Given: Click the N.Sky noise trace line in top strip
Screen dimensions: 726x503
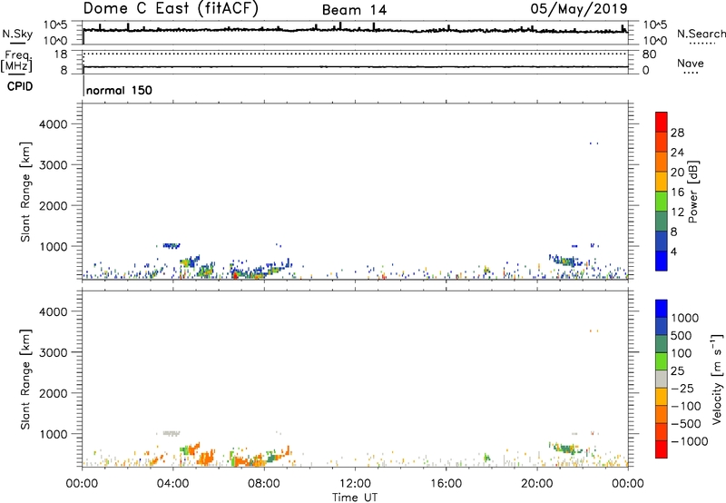Looking at the screenshot, I should click(x=355, y=30).
